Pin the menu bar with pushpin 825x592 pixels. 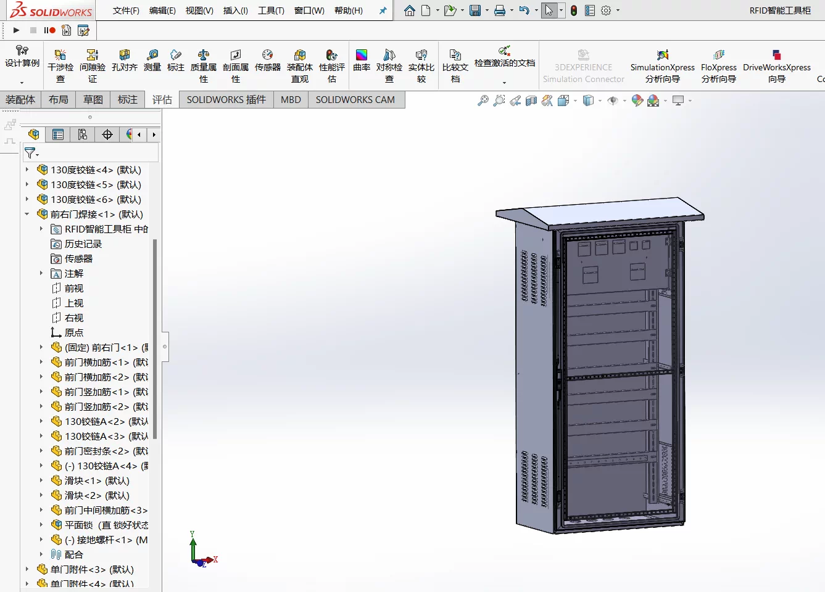[383, 10]
